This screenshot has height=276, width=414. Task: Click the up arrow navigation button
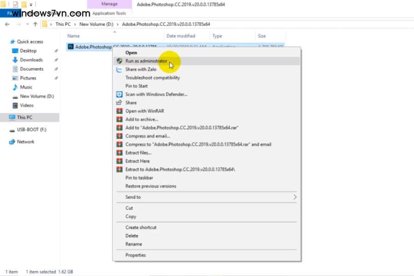(35, 24)
